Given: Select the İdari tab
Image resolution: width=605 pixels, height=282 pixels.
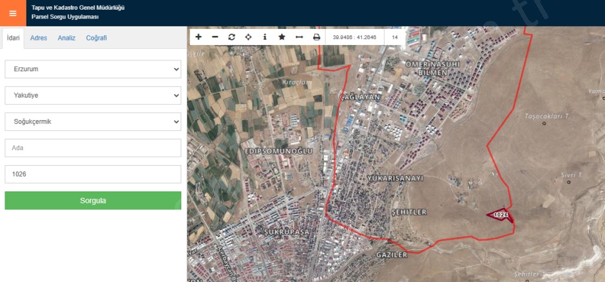Looking at the screenshot, I should click(x=13, y=38).
